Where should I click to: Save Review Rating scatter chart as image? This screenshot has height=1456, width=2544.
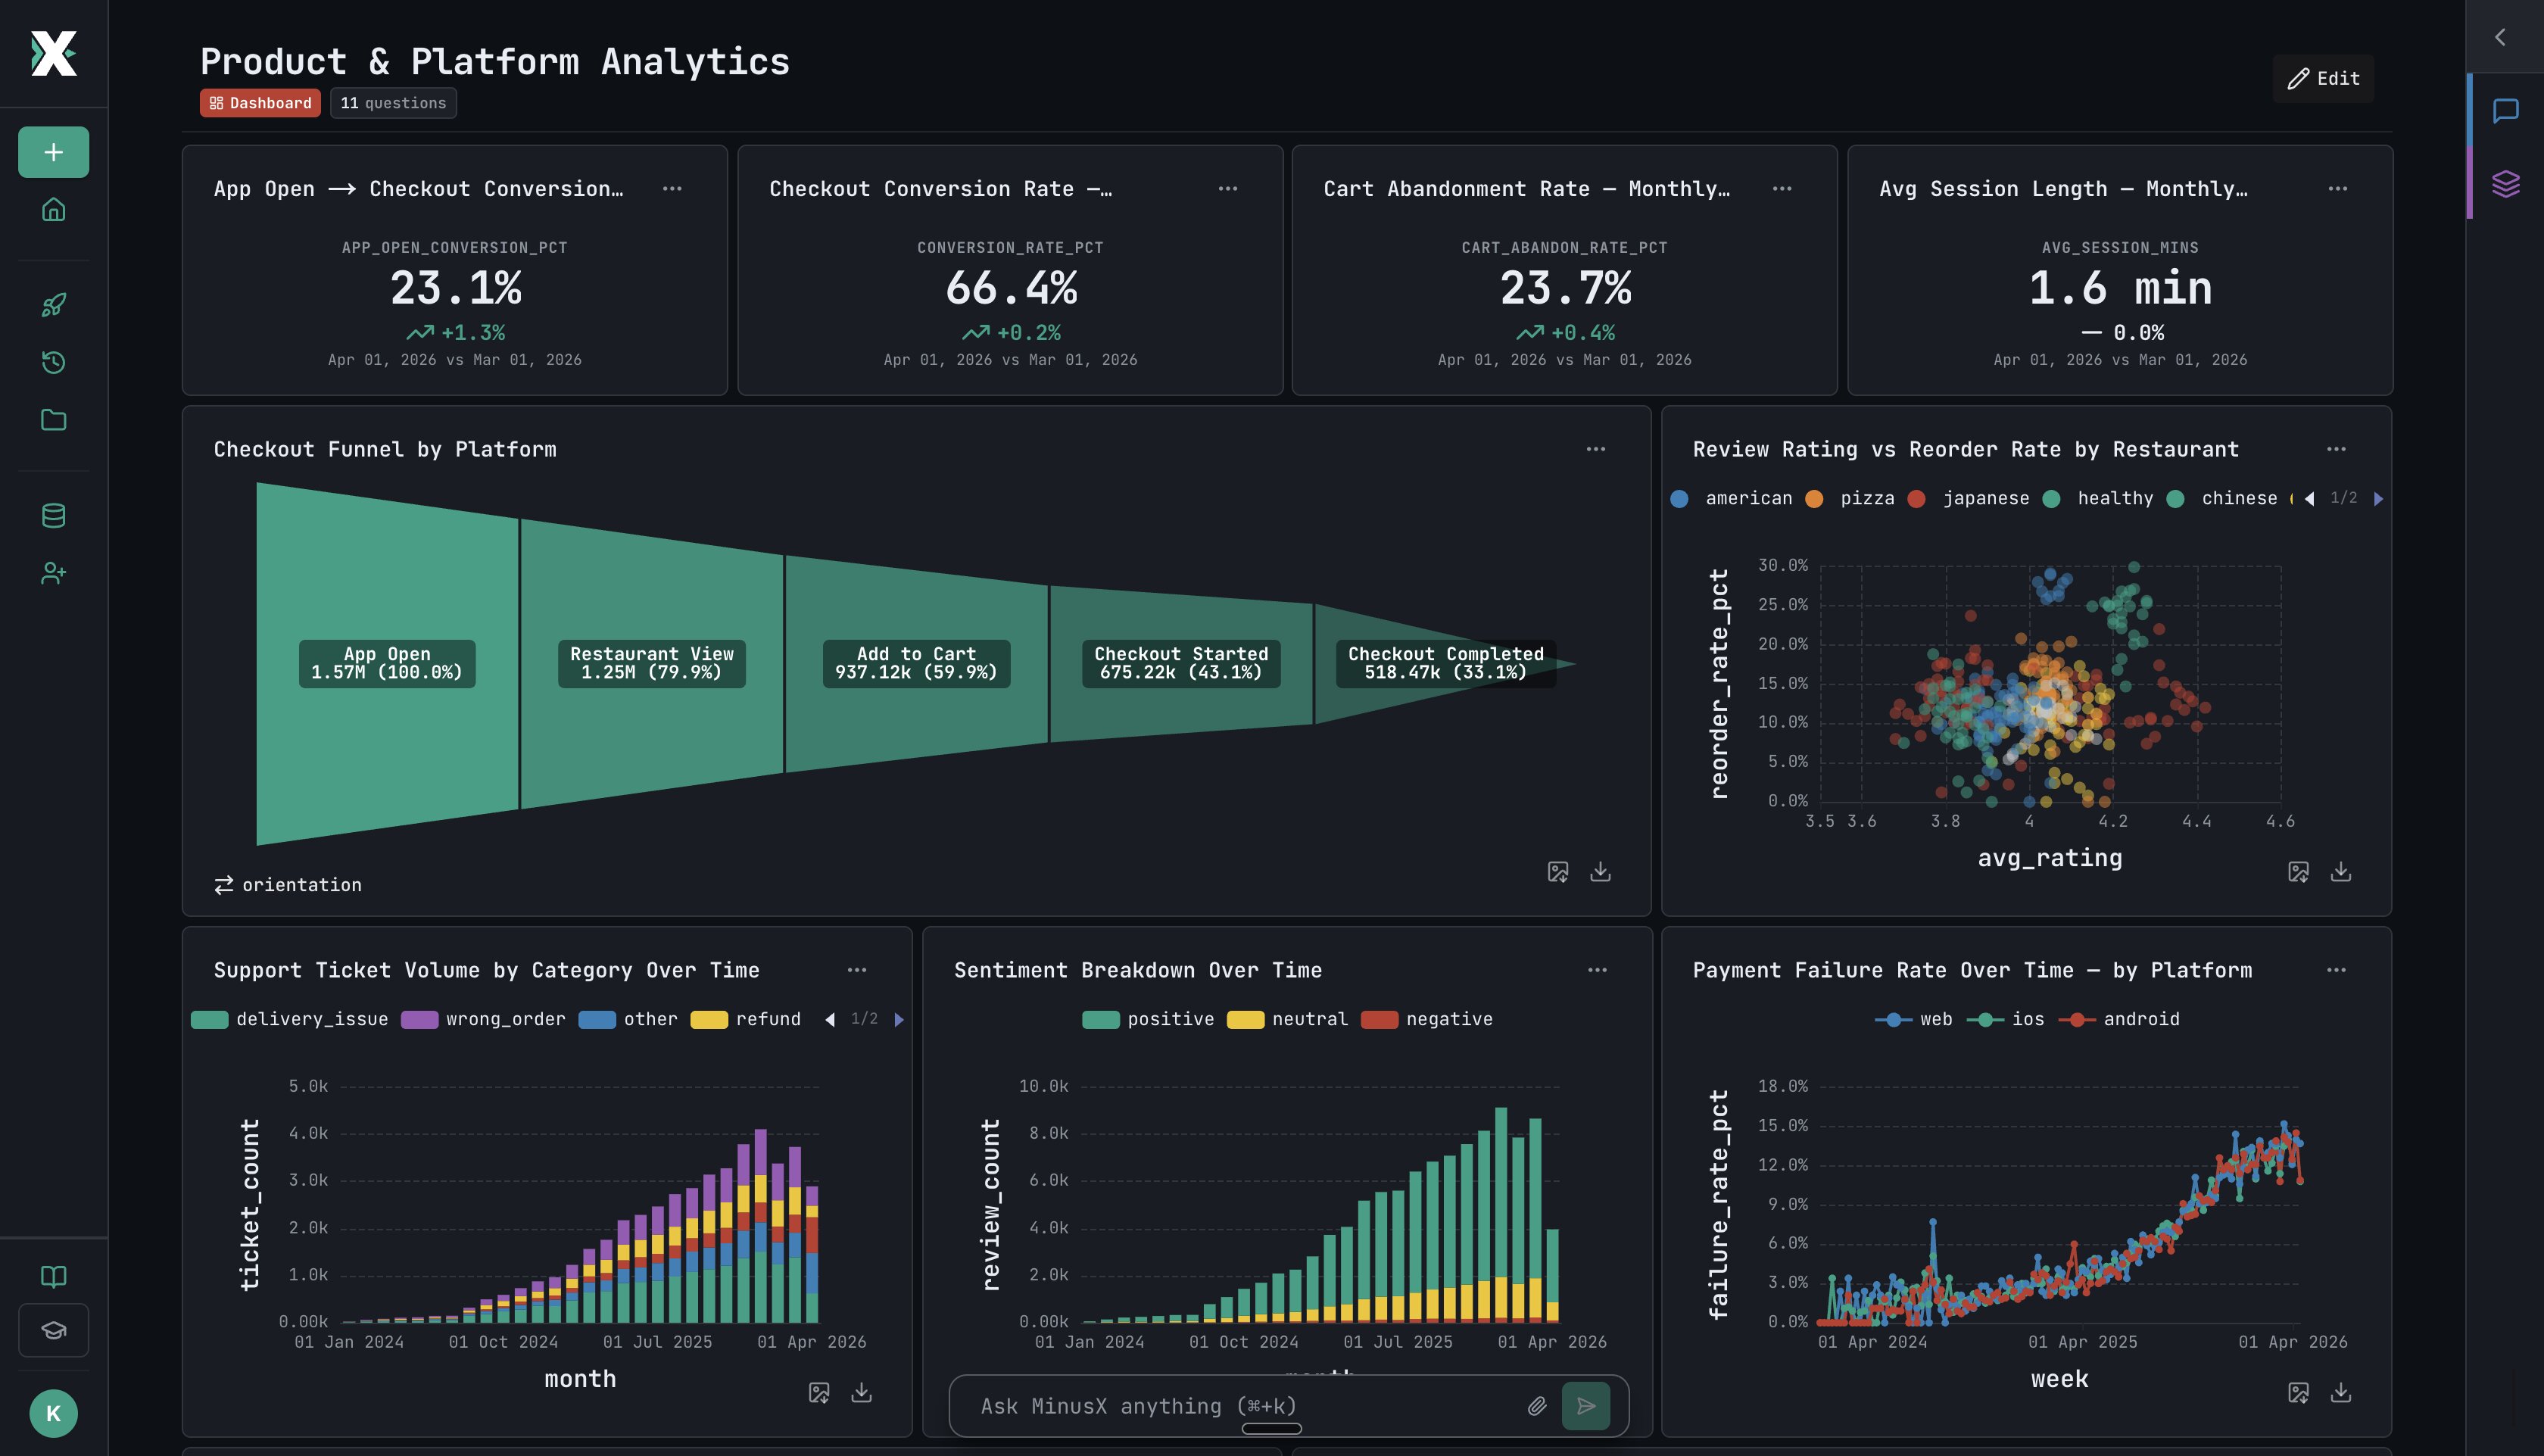pos(2299,872)
